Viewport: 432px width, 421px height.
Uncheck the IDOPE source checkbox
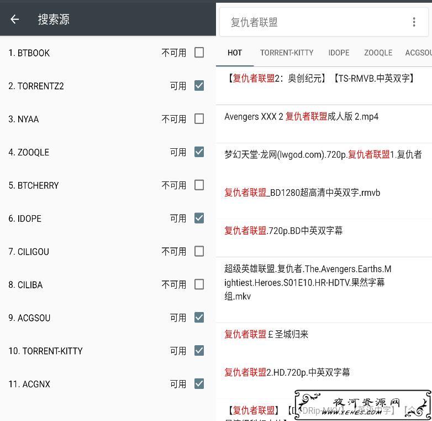(x=199, y=218)
